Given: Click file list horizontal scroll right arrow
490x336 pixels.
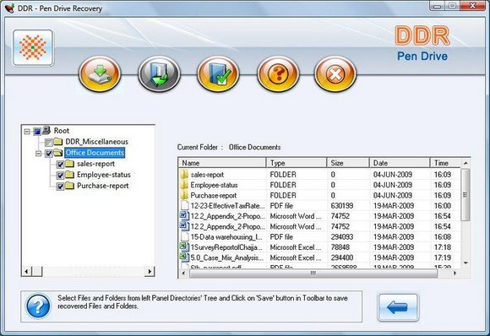Looking at the screenshot, I should point(455,274).
